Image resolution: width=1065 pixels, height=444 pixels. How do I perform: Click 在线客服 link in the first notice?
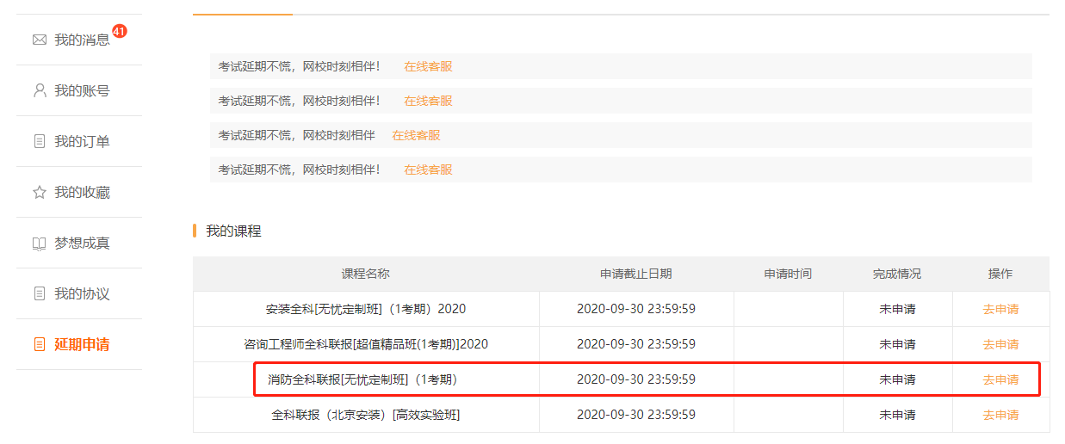click(428, 66)
